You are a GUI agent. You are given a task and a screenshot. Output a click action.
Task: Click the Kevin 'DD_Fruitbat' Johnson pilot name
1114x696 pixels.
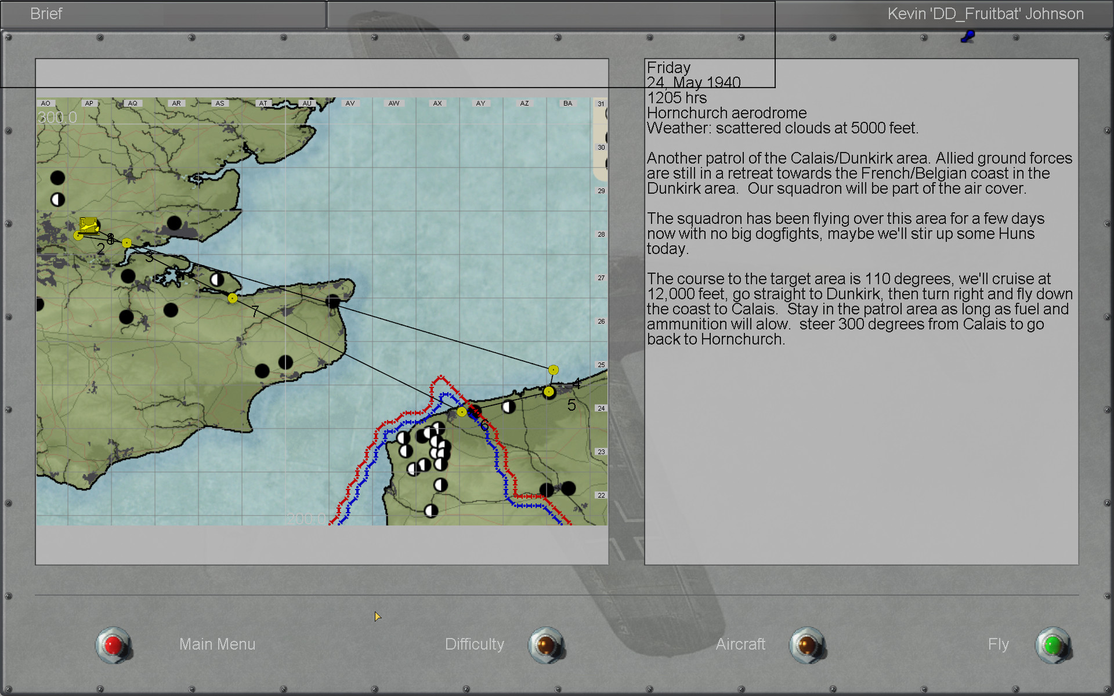(x=985, y=14)
